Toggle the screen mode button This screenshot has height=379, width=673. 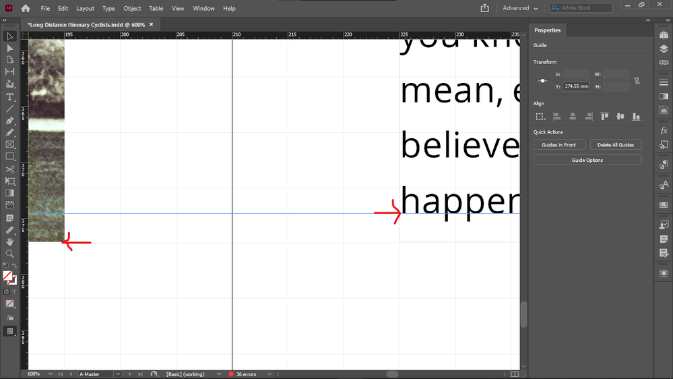10,331
